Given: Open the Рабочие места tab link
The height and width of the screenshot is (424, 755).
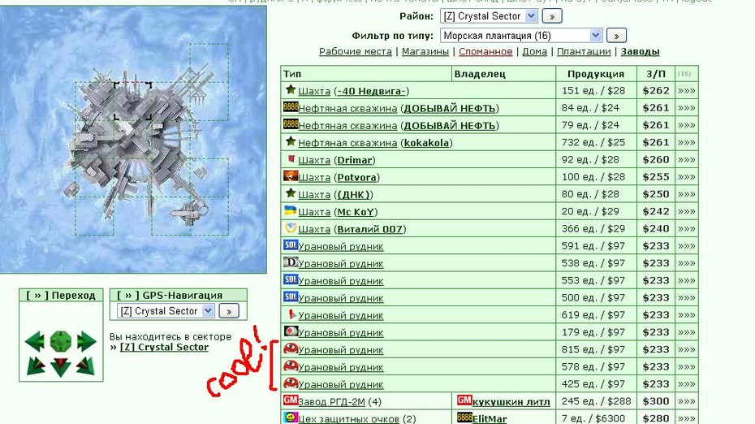Looking at the screenshot, I should [x=356, y=51].
